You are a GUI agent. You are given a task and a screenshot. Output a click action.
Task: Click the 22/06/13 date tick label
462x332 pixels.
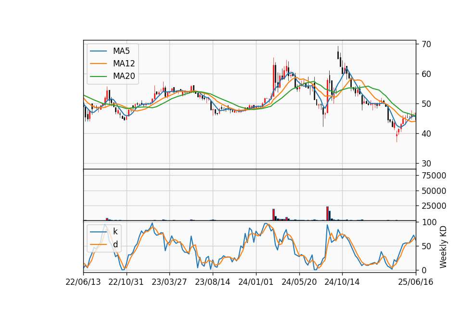(83, 282)
